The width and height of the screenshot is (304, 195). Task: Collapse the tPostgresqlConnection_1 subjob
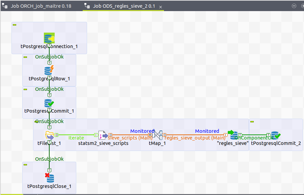click(15, 25)
